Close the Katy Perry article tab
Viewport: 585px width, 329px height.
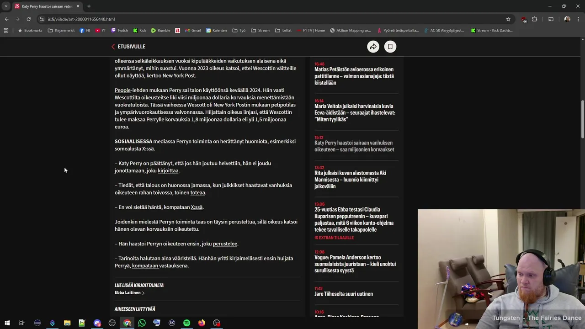78,6
